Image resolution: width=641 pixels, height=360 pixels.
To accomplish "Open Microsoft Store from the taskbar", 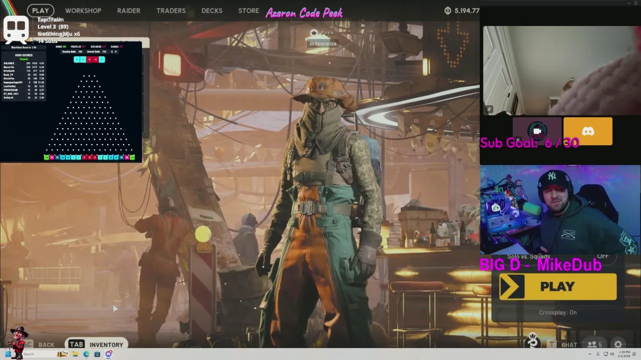I will (97, 354).
